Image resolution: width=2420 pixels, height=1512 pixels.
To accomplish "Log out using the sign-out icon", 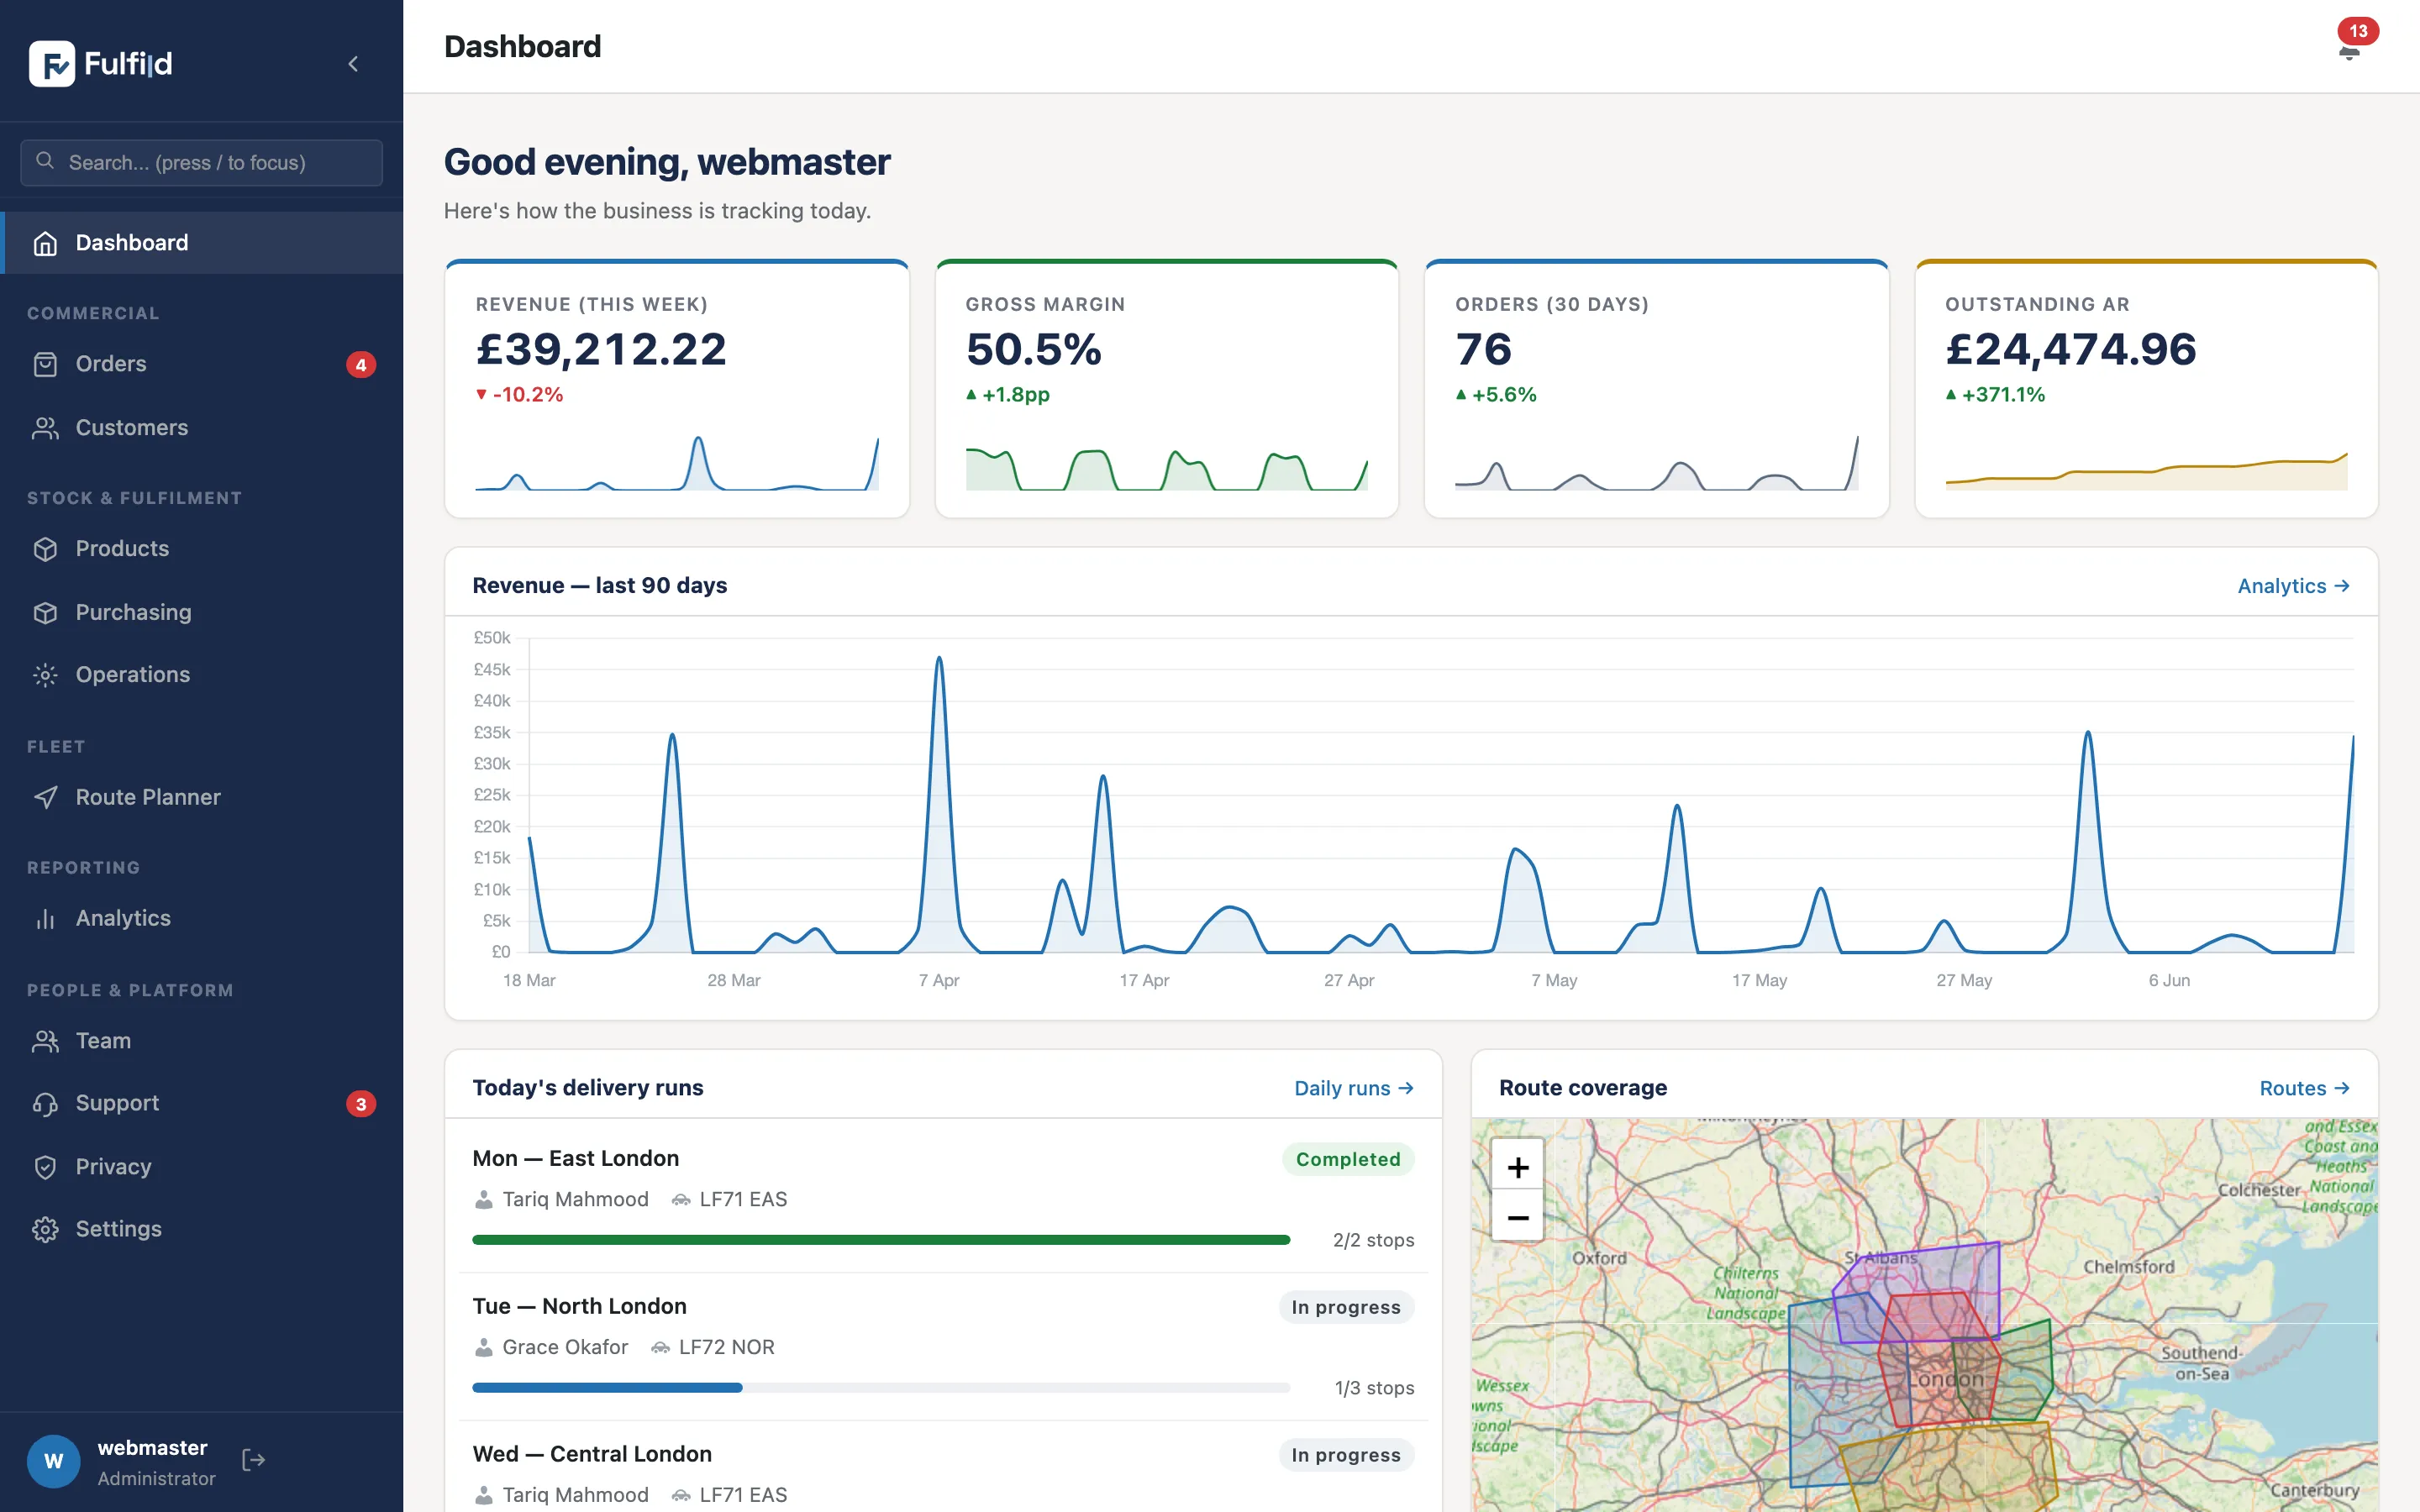I will (254, 1460).
